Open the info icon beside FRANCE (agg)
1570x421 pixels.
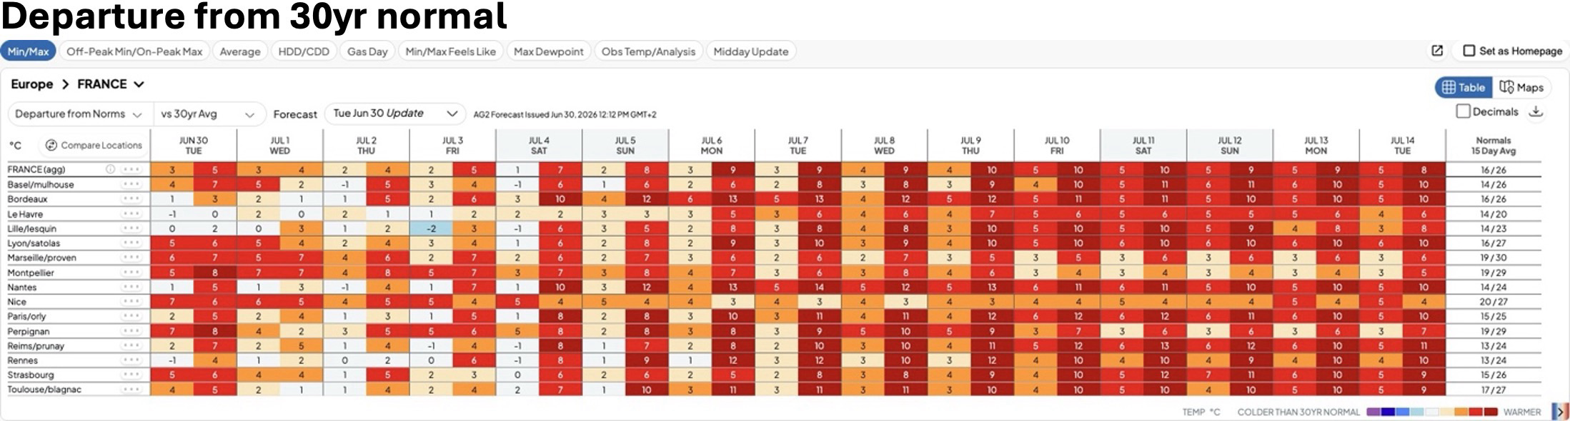click(111, 170)
